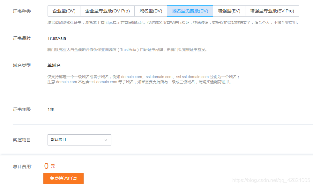Click the 0 元 total cost value

coord(50,166)
